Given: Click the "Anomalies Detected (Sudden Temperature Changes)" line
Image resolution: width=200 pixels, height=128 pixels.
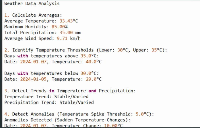Looking at the screenshot, I should (x=67, y=120).
